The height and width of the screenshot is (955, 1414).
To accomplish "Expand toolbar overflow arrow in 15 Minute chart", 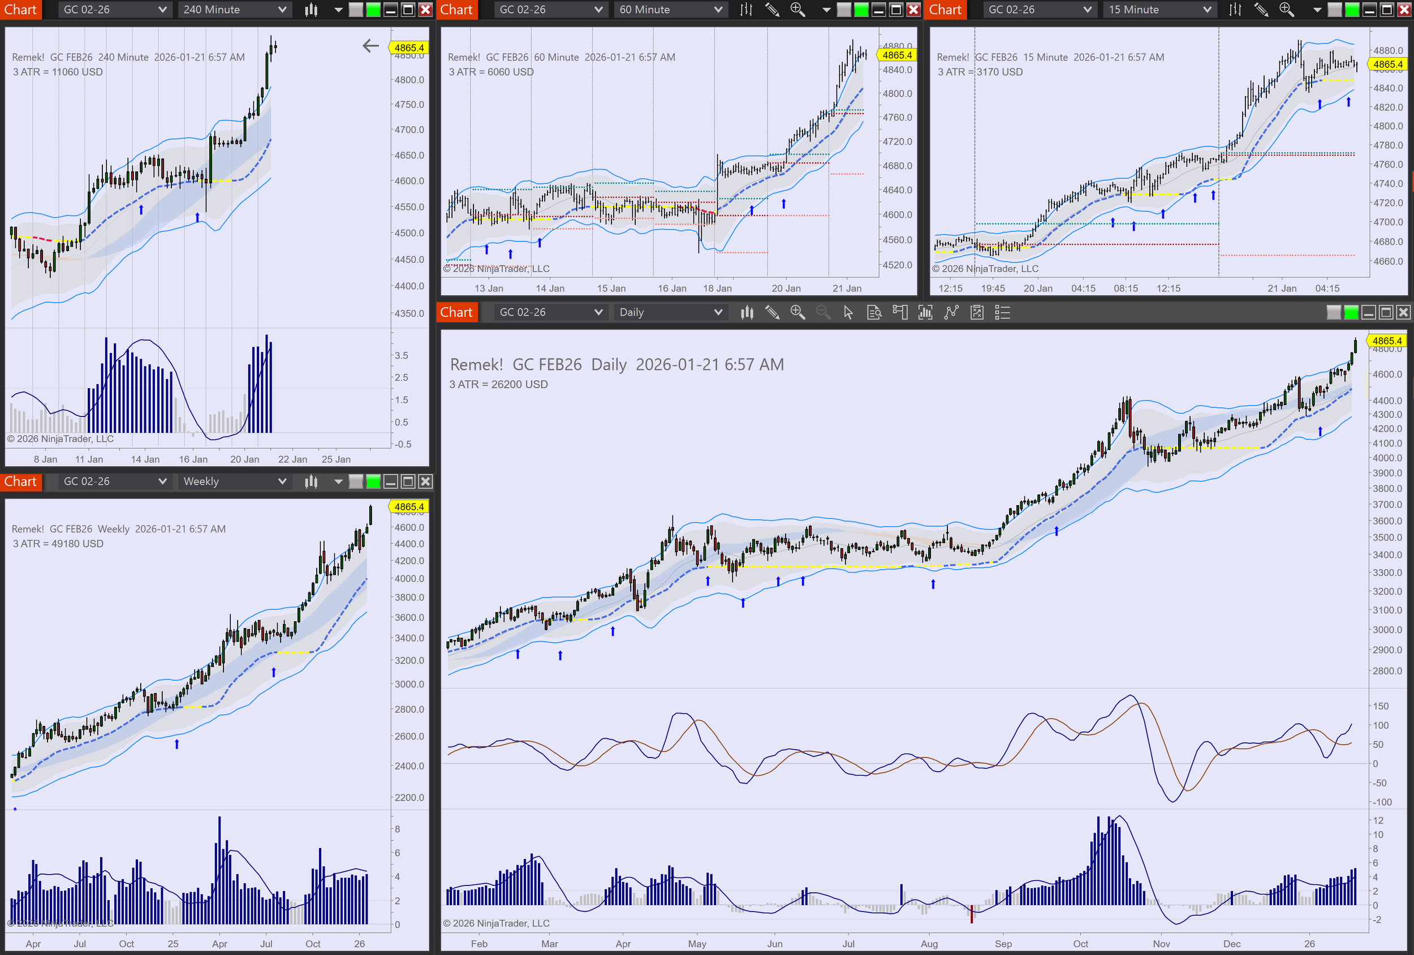I will click(x=1317, y=10).
